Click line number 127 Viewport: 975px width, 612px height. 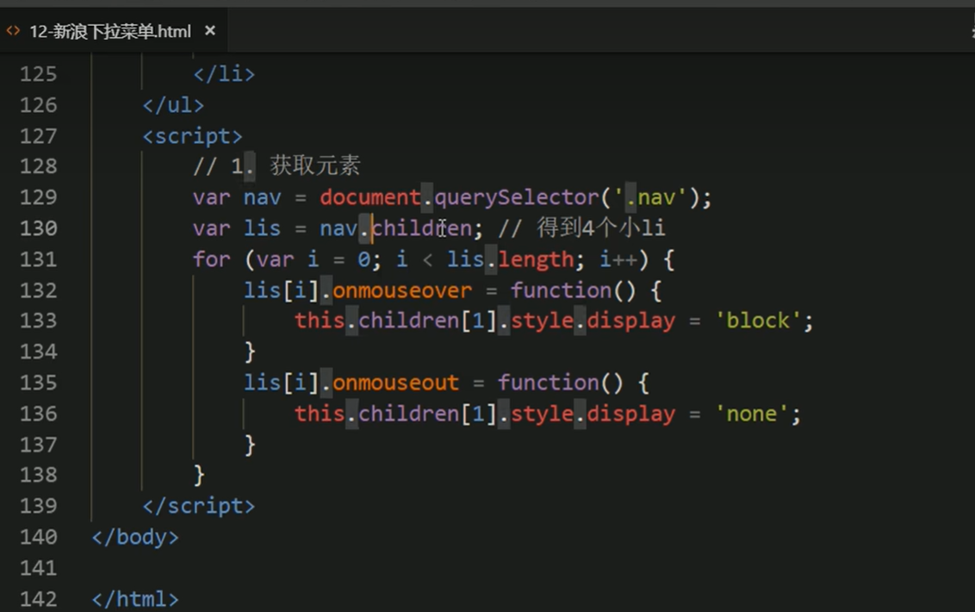[x=39, y=135]
